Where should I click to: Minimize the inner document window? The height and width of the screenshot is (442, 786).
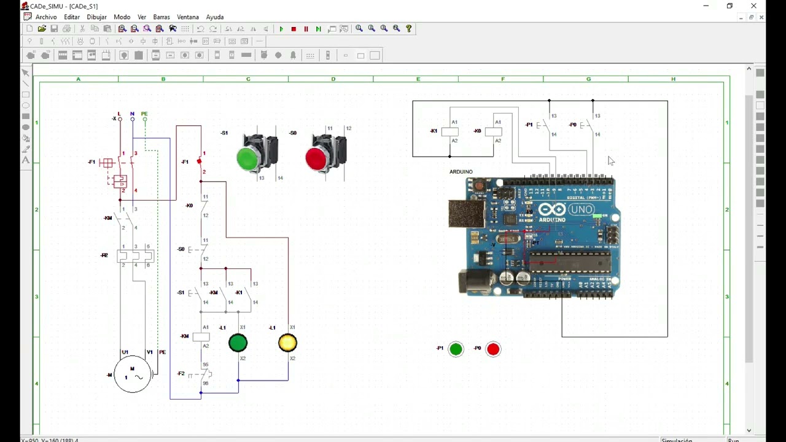pos(741,17)
